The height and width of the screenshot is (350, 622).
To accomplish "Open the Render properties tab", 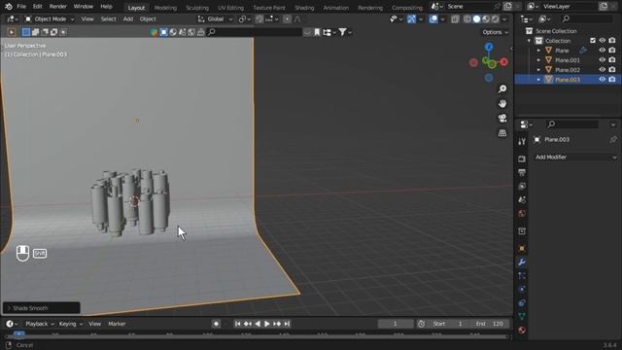I will [x=522, y=158].
